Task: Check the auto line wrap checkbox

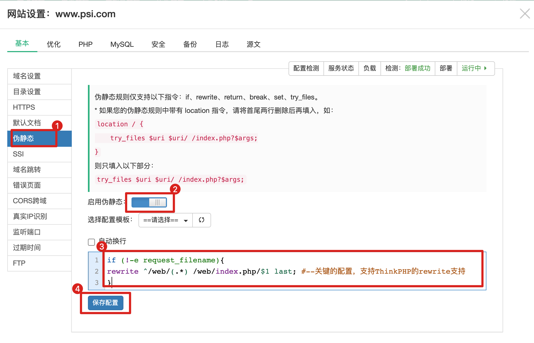Action: [91, 242]
